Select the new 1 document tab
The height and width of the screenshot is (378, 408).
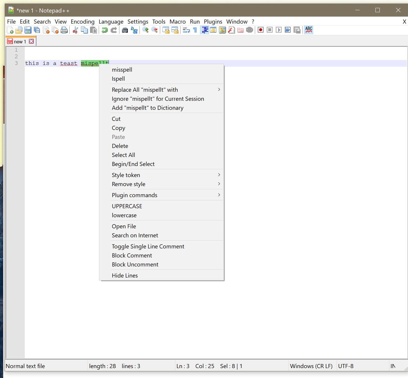click(20, 42)
